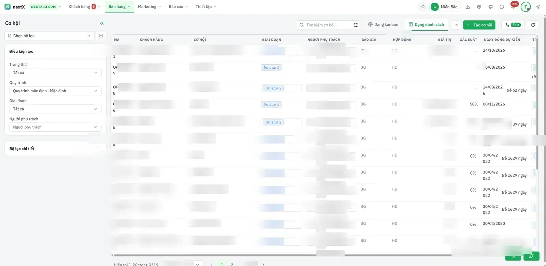Open the Trạng thái dropdown
The image size is (546, 266).
coord(55,72)
